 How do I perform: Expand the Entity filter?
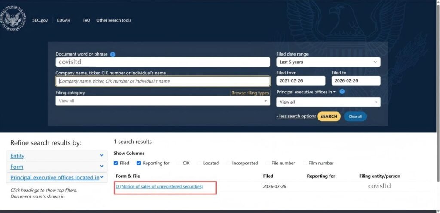[57, 156]
